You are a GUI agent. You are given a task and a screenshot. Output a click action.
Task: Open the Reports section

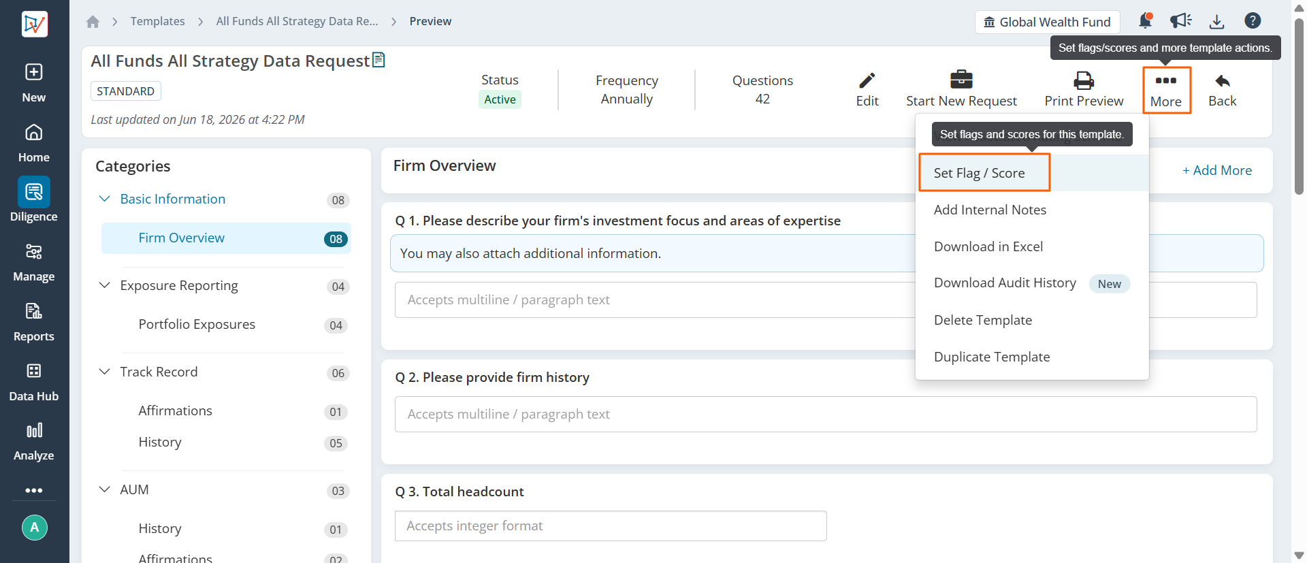(34, 323)
